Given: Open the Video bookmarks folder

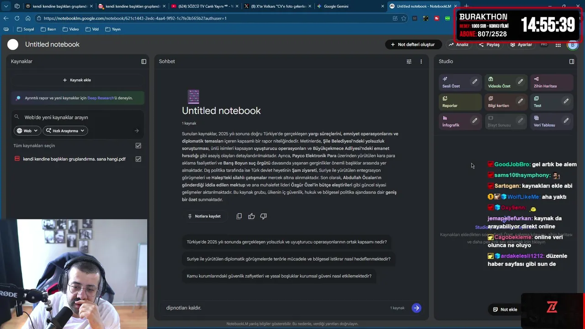Looking at the screenshot, I should coord(70,29).
